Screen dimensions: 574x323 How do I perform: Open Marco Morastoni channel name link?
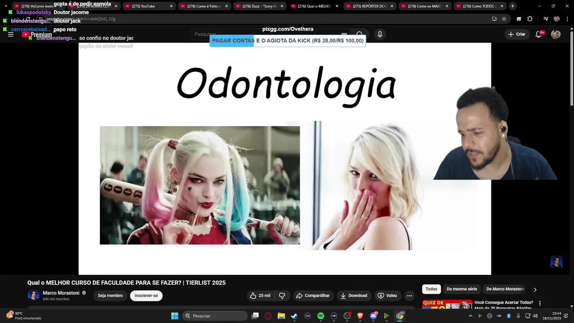tap(61, 293)
